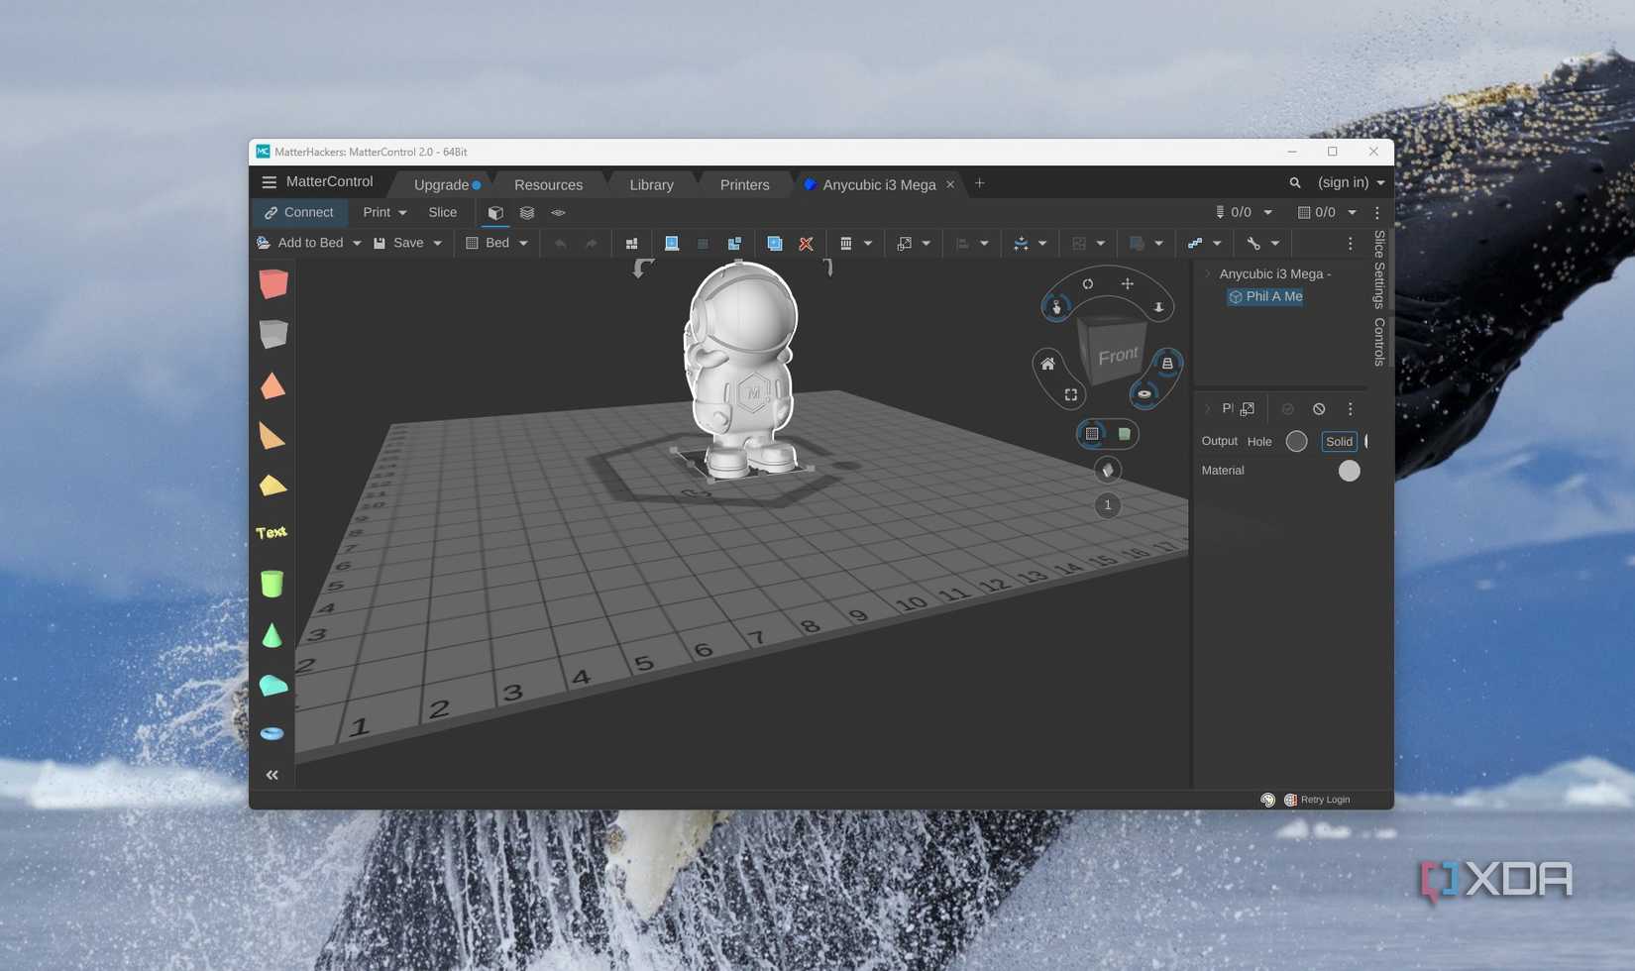1635x971 pixels.
Task: Open the Bed dropdown menu
Action: click(x=522, y=243)
